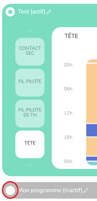Click the 12h time label
This screenshot has height=201, width=97.
68,113
